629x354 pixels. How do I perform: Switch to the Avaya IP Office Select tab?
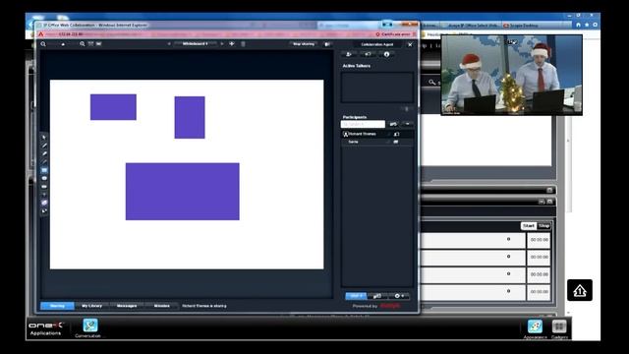[x=470, y=26]
